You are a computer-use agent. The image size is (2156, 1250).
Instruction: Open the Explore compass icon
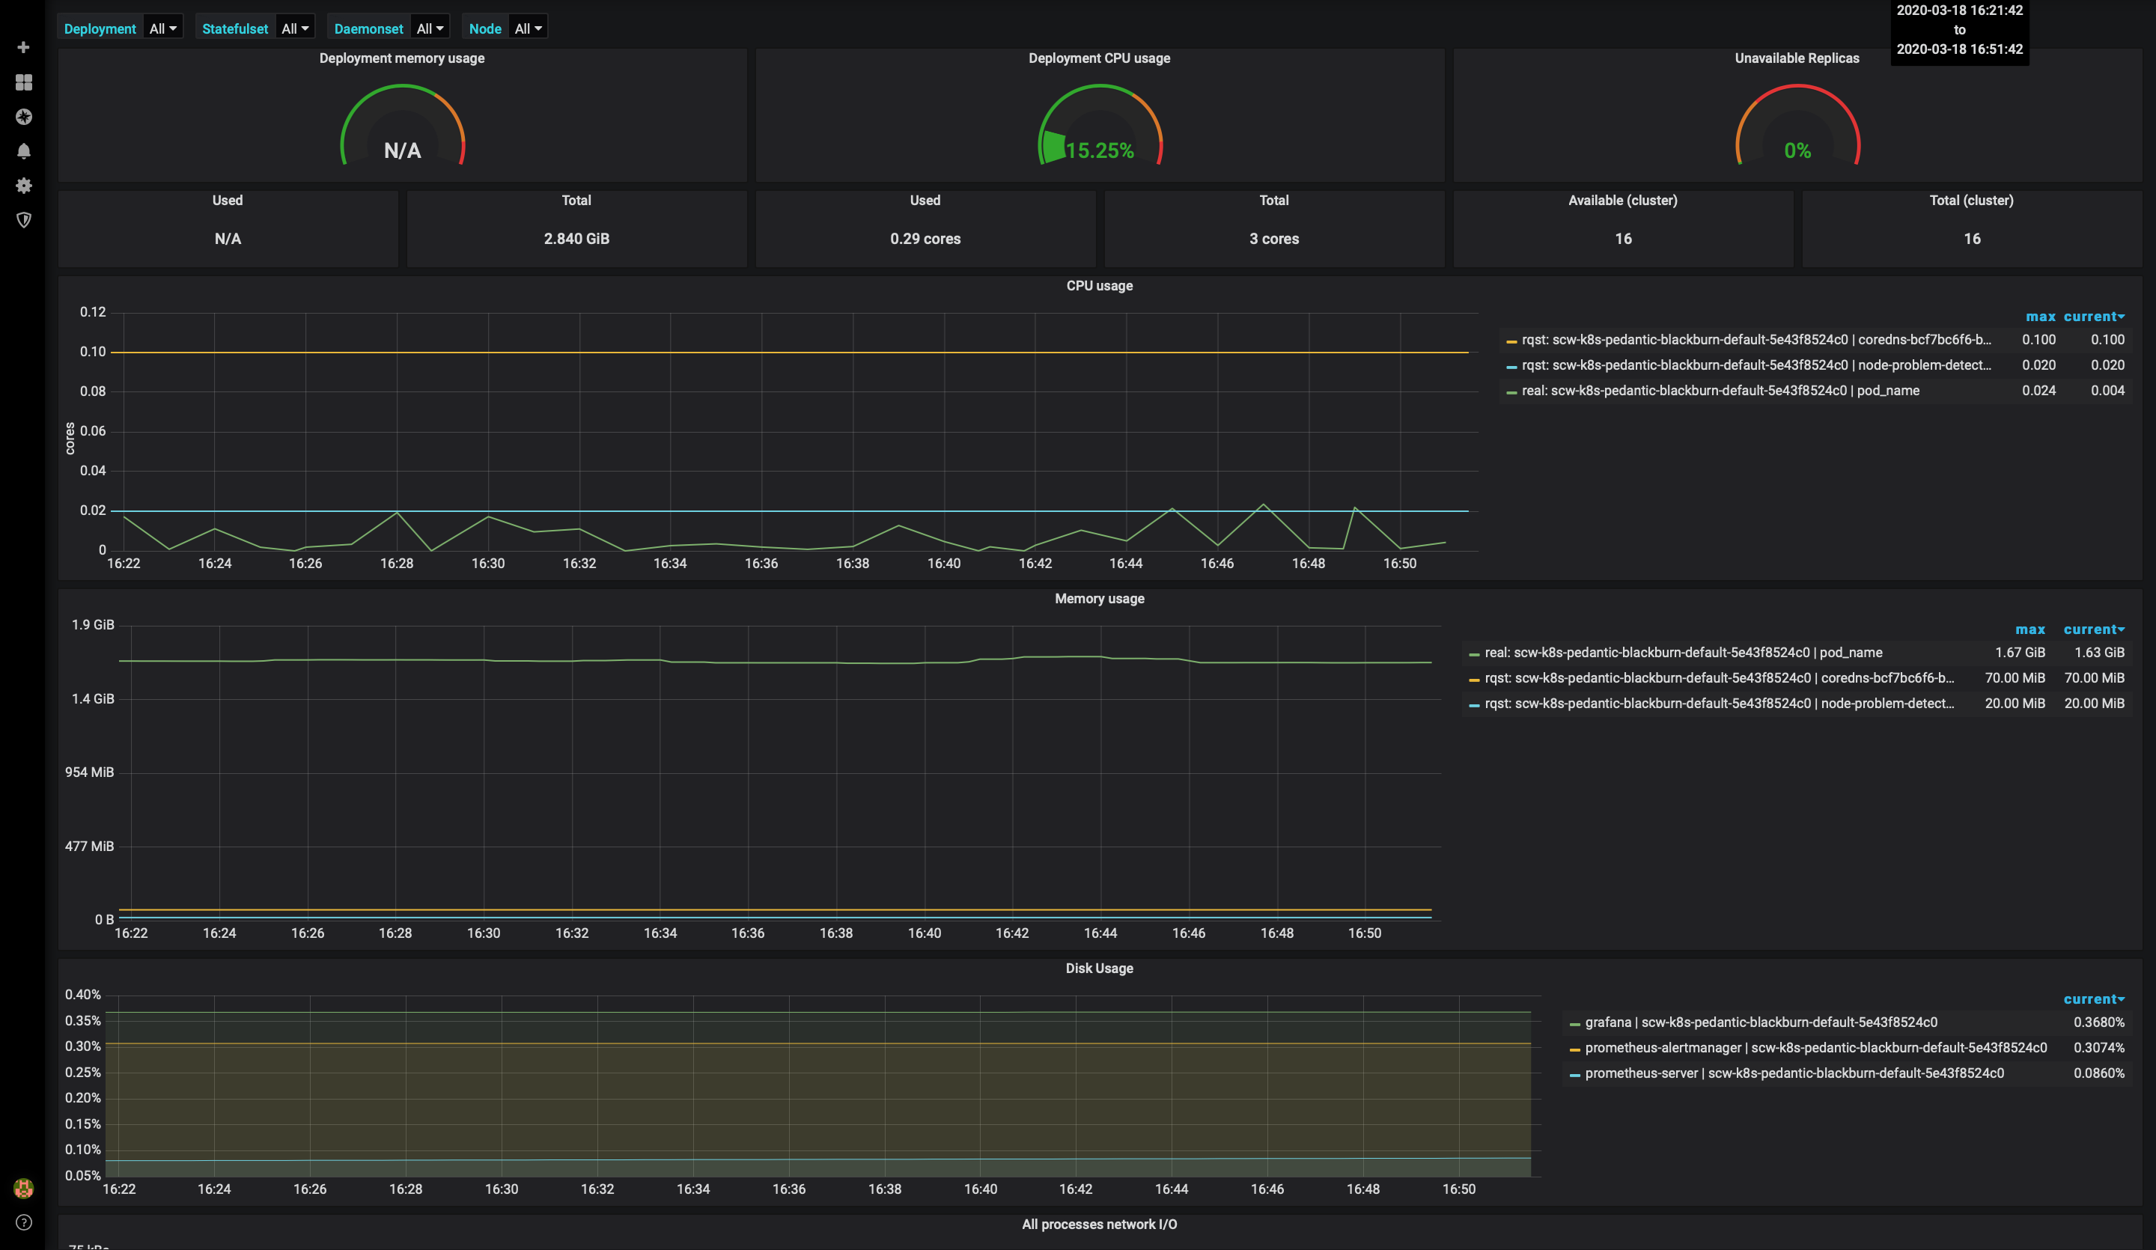click(24, 116)
